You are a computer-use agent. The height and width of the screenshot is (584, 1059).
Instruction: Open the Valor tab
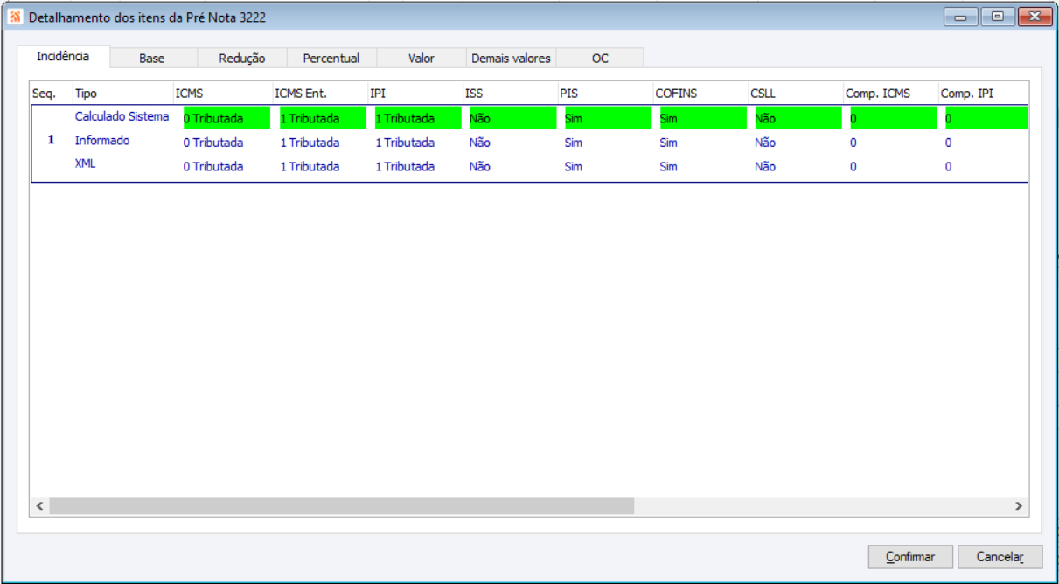pos(422,58)
